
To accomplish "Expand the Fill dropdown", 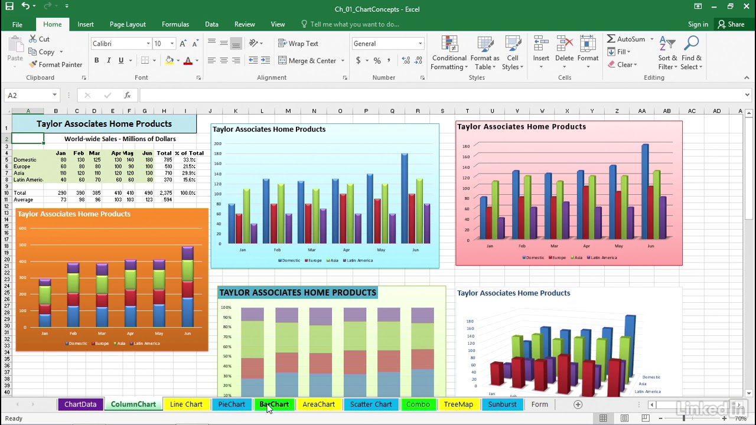I will point(628,52).
